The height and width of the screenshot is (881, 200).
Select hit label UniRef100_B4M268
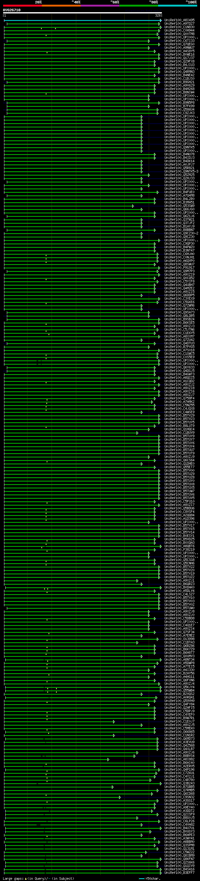click(x=179, y=89)
